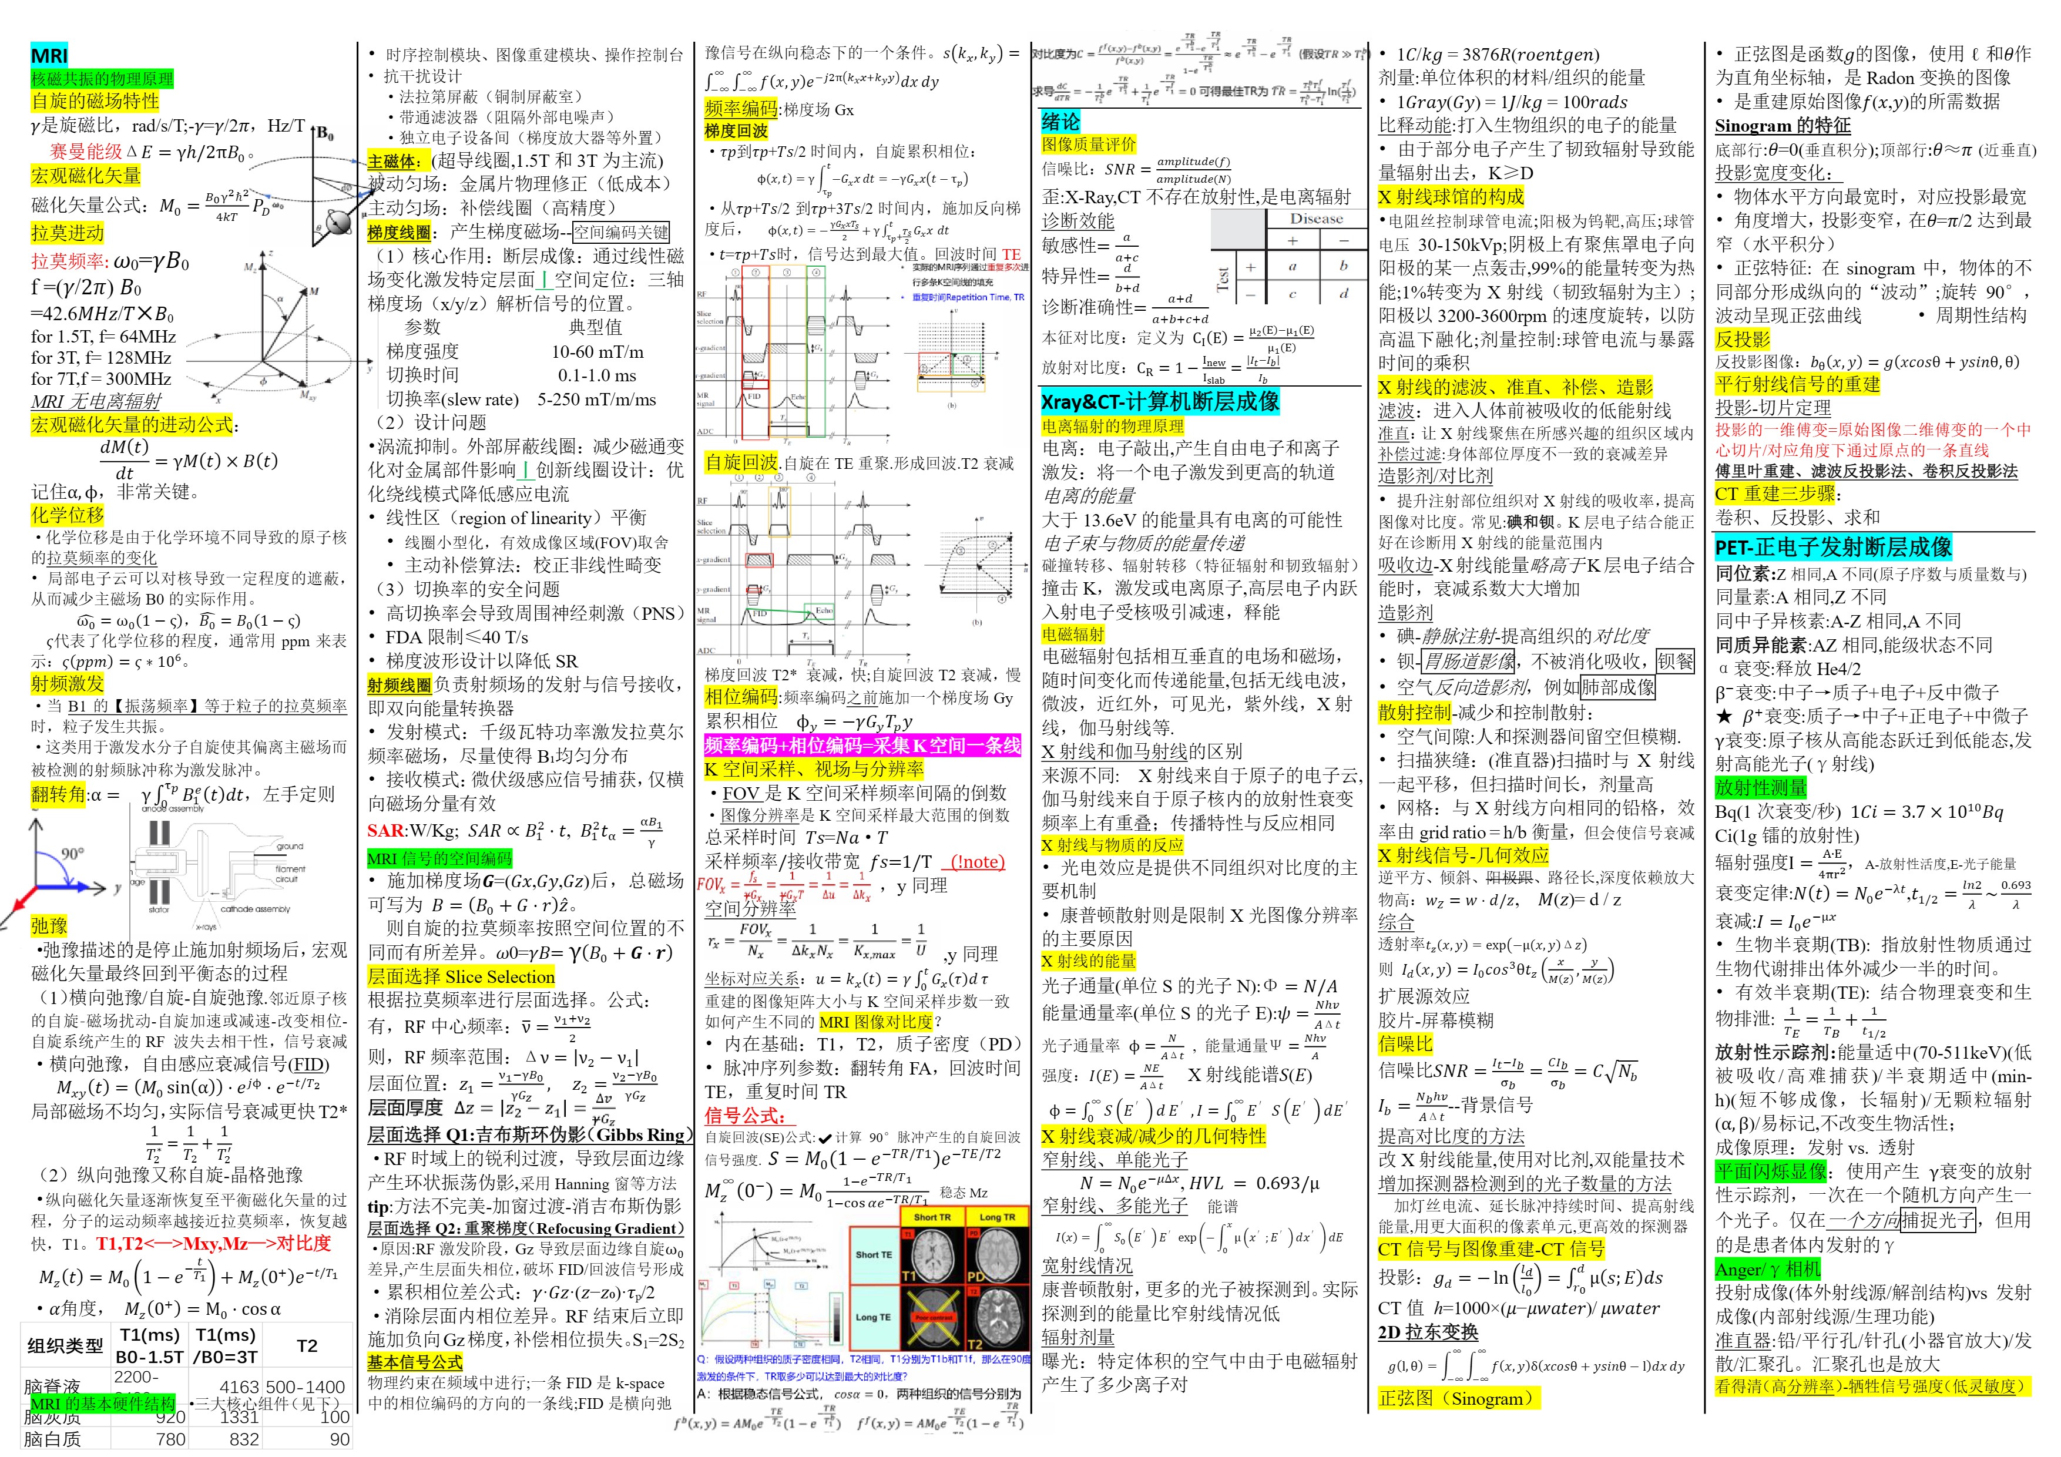Viewport: 2061px width, 1457px height.
Task: Click the Xray&CT-计算机断层成像 heading
Action: coord(1160,401)
